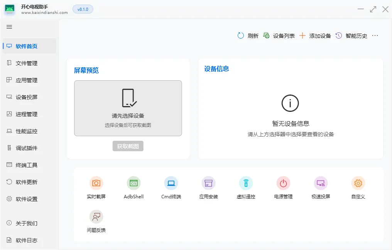Open the 虚拟遥控 virtual remote
The width and height of the screenshot is (392, 250).
coord(246,187)
